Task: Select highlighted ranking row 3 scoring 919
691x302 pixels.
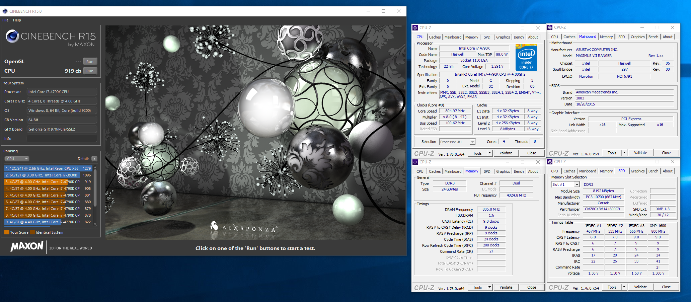Action: [x=48, y=182]
